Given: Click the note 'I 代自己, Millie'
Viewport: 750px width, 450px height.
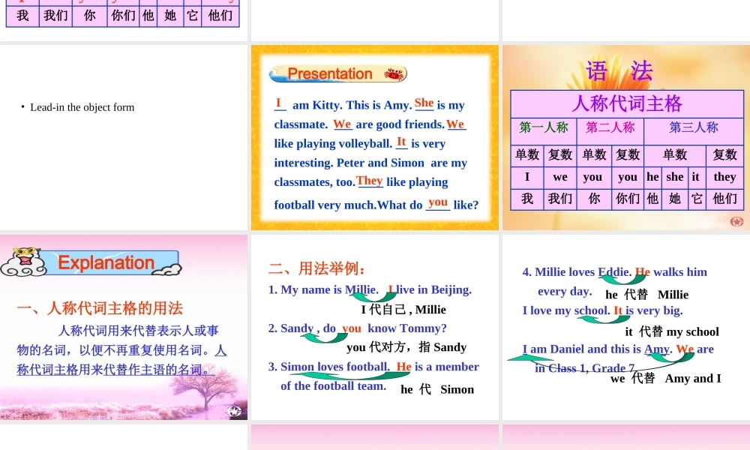Looking at the screenshot, I should click(403, 310).
